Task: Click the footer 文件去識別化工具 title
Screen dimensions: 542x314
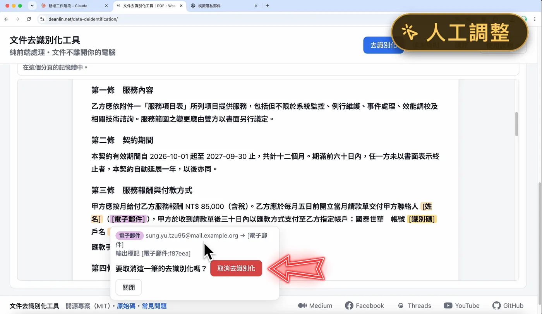Action: tap(34, 306)
